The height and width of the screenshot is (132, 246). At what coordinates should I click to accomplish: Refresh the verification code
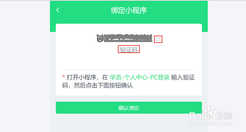[158, 39]
